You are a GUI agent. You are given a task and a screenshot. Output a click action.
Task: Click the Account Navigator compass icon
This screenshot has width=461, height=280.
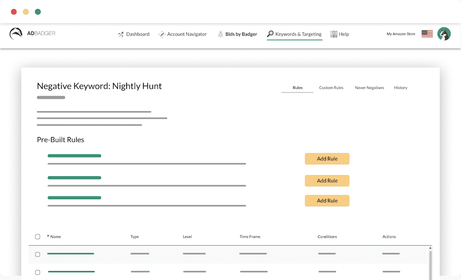point(162,34)
